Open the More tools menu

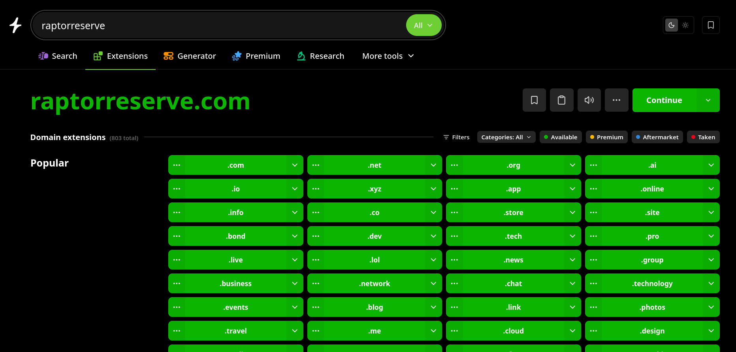pos(388,56)
